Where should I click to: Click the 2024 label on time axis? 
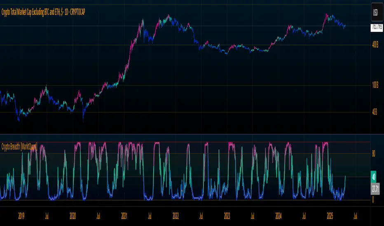click(279, 216)
